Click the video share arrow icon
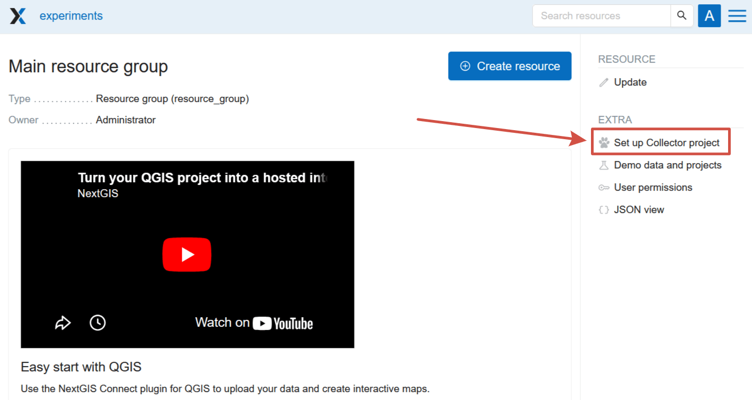This screenshot has height=400, width=752. pos(63,322)
